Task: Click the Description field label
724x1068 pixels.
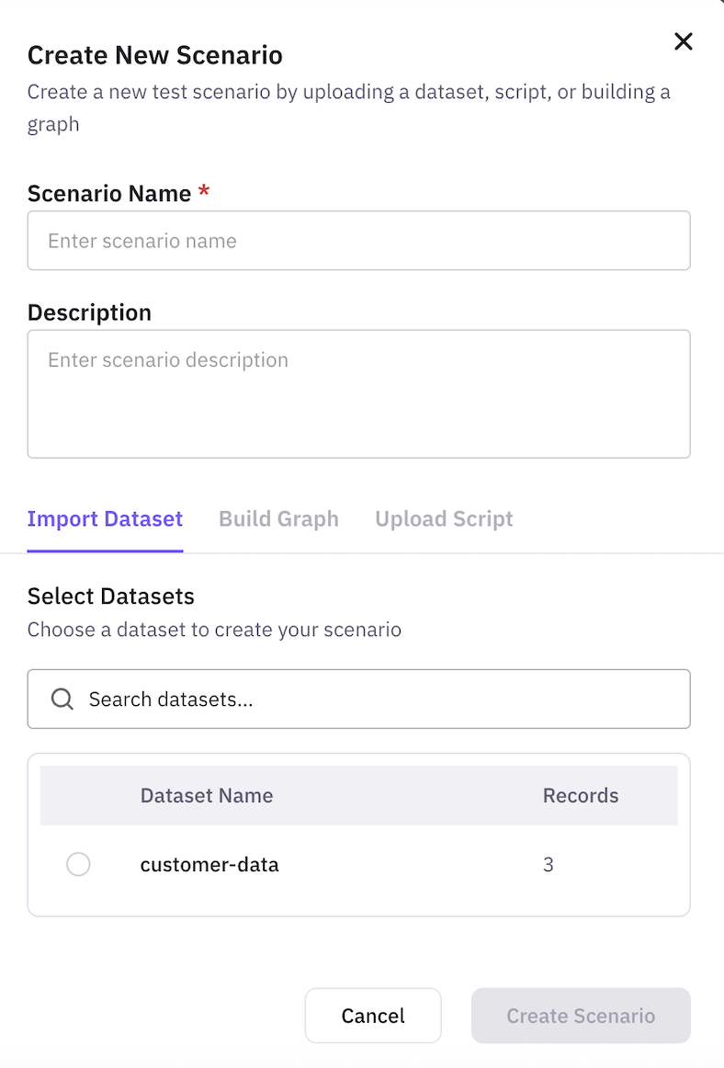Action: pyautogui.click(x=89, y=312)
